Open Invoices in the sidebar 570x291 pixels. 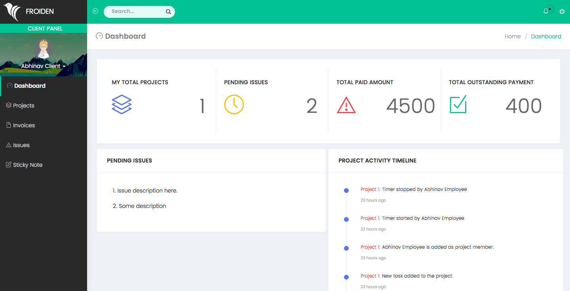click(24, 125)
